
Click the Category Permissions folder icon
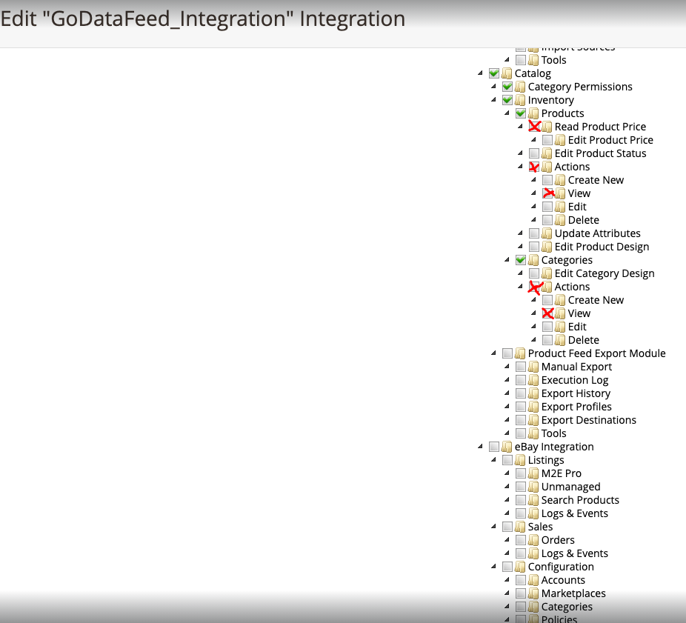520,87
